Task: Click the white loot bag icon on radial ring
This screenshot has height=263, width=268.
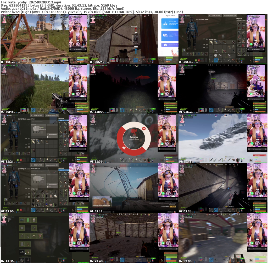Action: pyautogui.click(x=123, y=148)
